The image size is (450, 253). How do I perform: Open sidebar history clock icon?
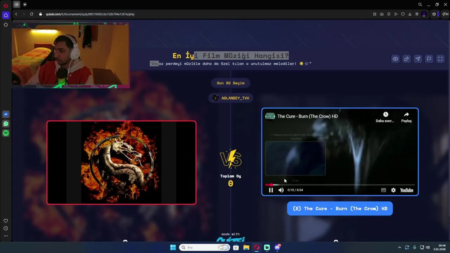coord(6,228)
